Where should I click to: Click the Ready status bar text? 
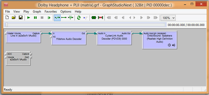tap(8, 90)
